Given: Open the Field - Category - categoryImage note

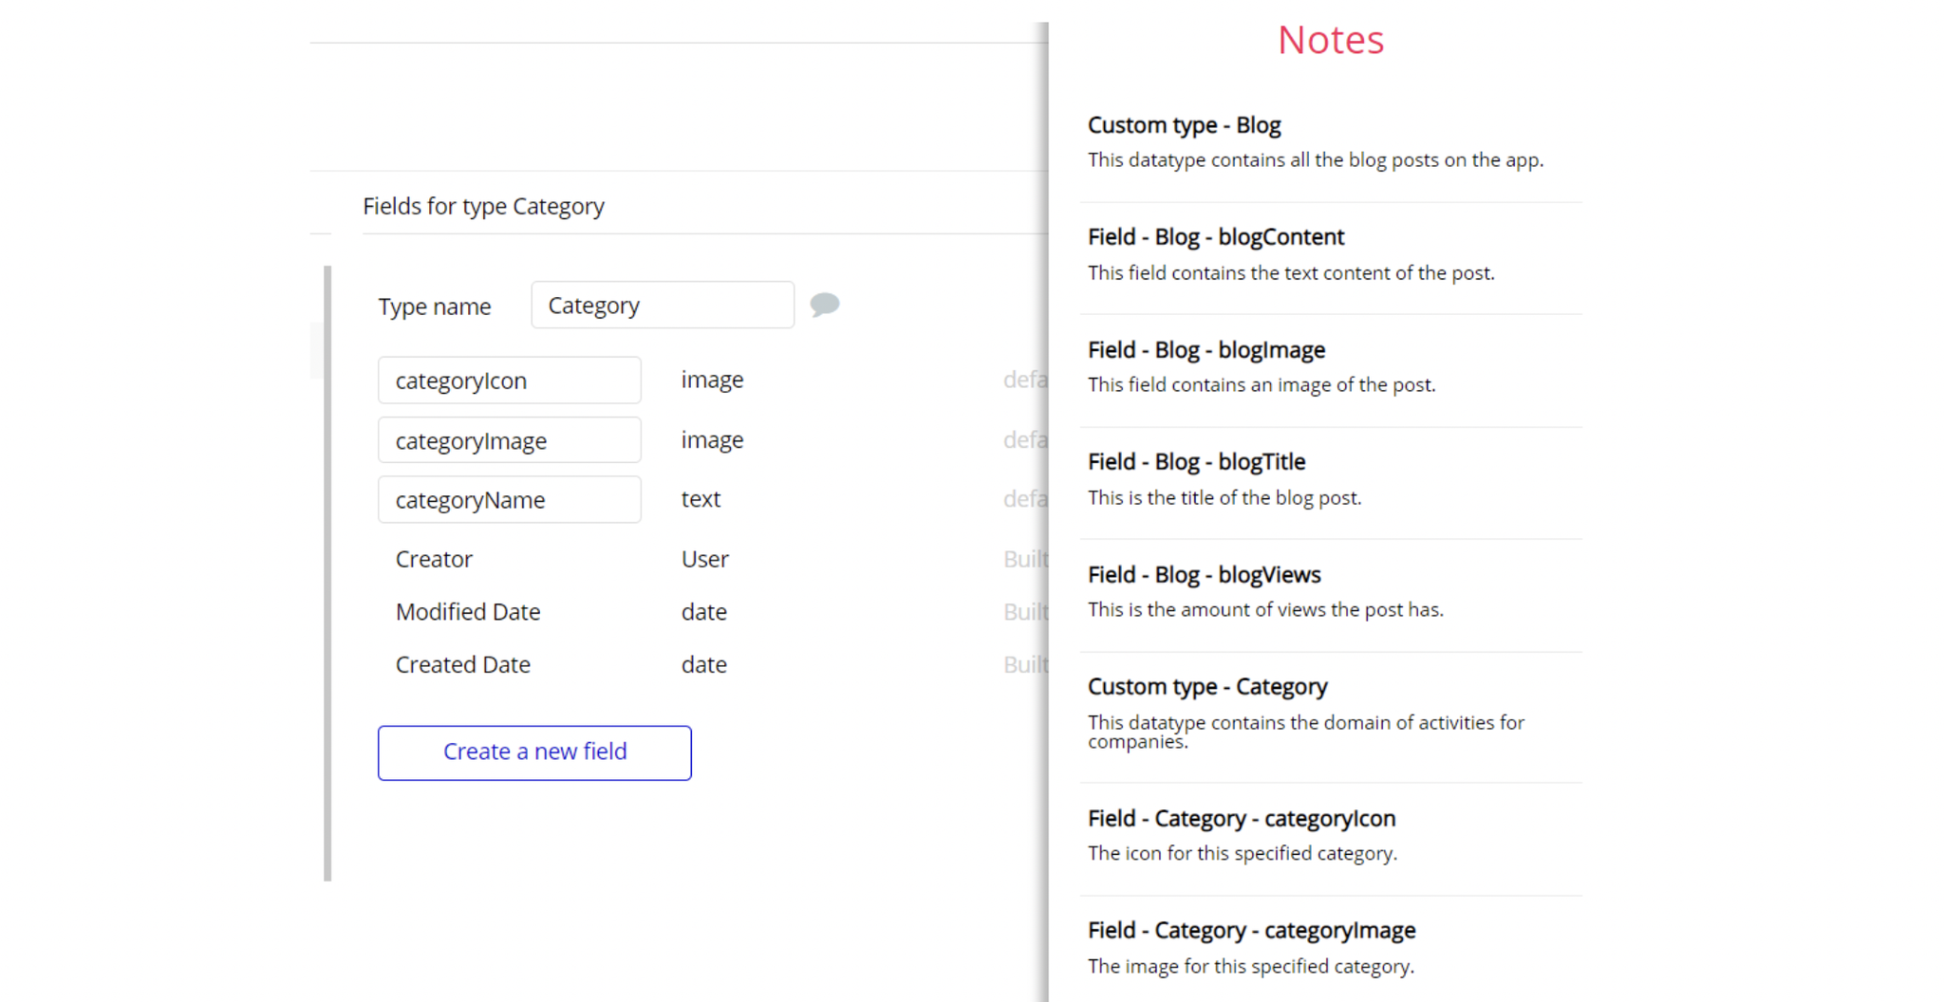Looking at the screenshot, I should 1251,931.
